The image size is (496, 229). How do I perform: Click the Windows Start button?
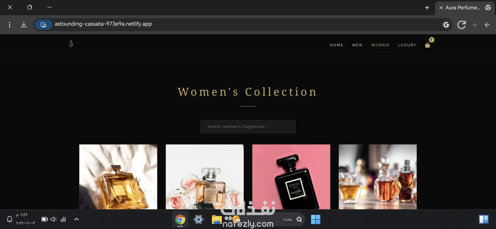point(316,219)
